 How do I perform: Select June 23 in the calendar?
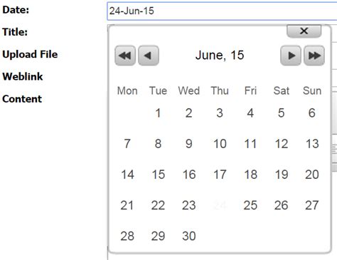coord(189,205)
